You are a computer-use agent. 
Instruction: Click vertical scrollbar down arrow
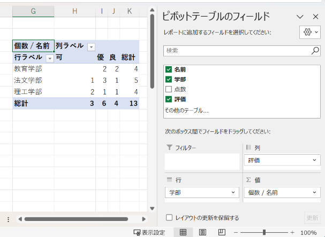tap(152, 209)
